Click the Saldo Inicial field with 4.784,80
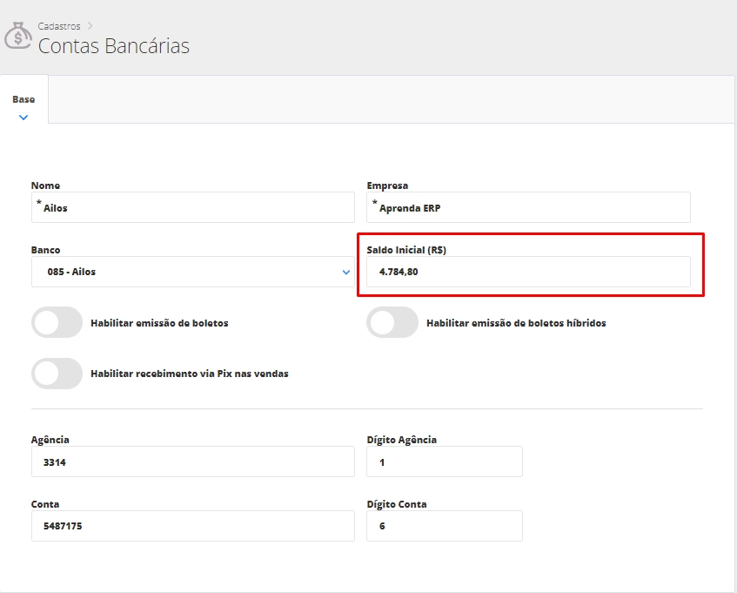737x593 pixels. [x=528, y=272]
